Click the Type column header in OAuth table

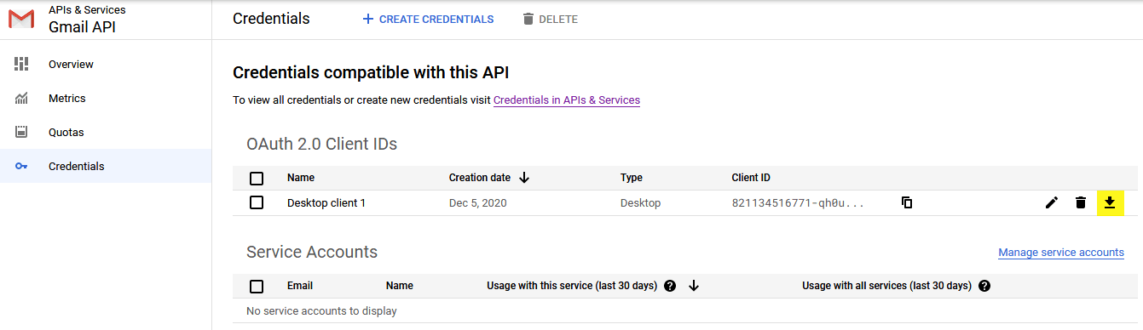click(632, 178)
